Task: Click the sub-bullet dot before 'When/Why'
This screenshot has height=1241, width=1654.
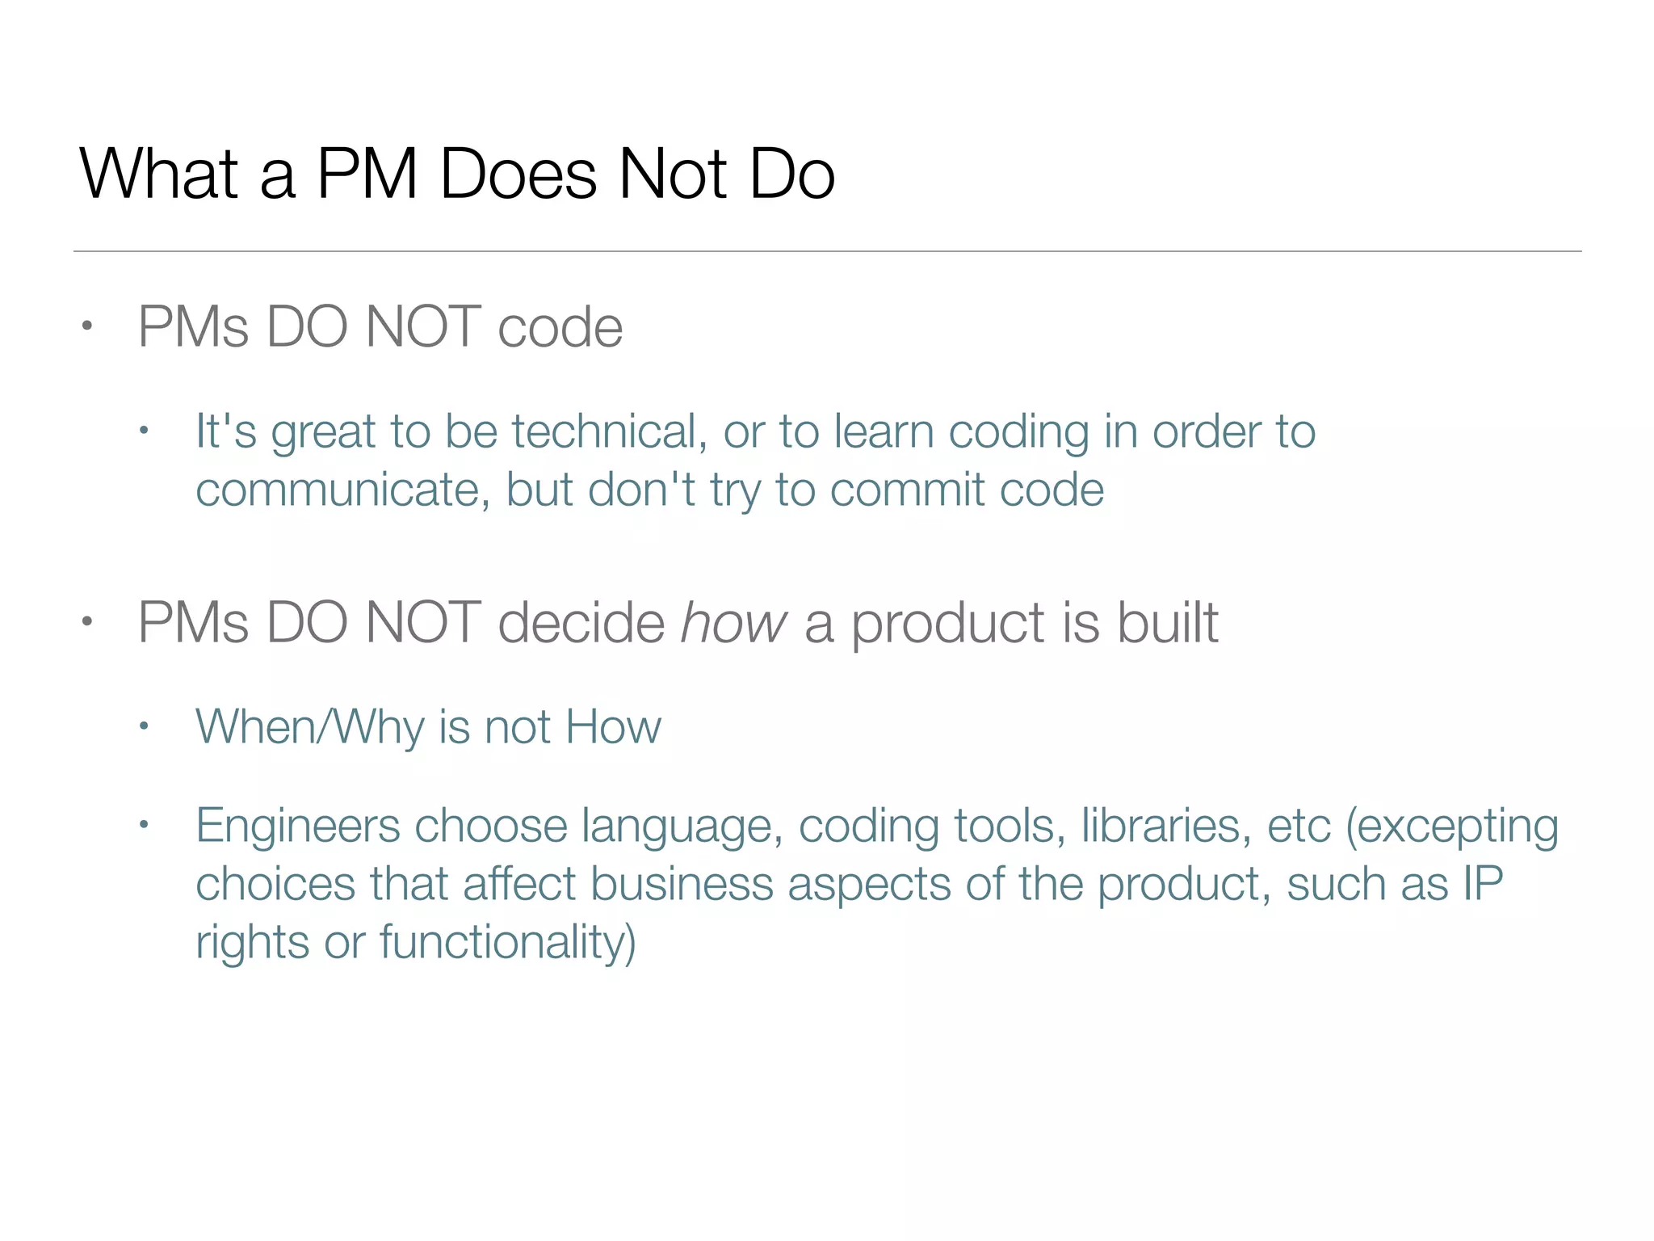Action: coord(144,726)
